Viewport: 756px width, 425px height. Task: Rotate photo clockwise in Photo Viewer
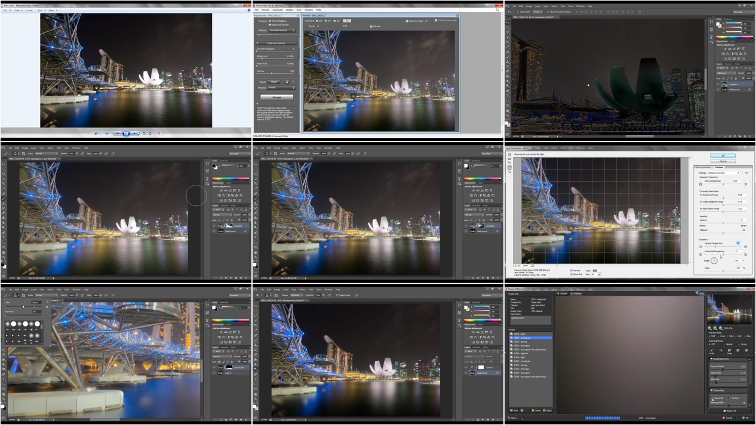click(150, 133)
